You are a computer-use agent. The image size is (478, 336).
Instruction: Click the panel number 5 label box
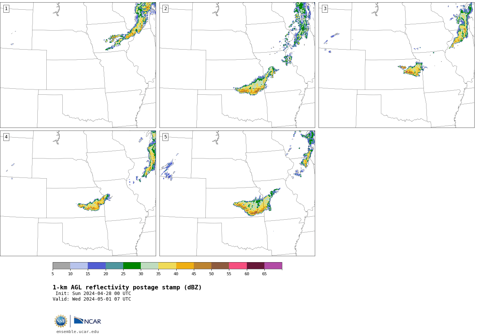pos(165,137)
